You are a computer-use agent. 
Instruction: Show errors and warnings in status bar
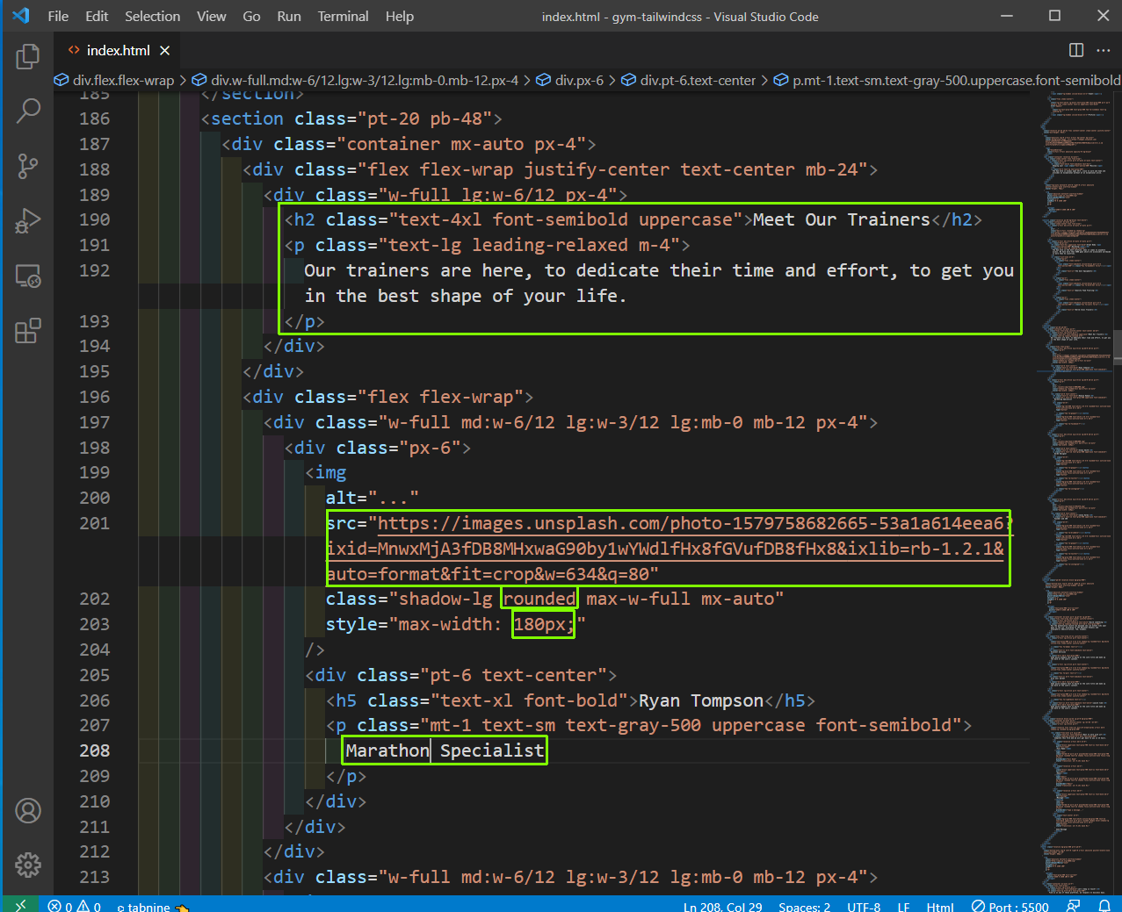(x=75, y=906)
